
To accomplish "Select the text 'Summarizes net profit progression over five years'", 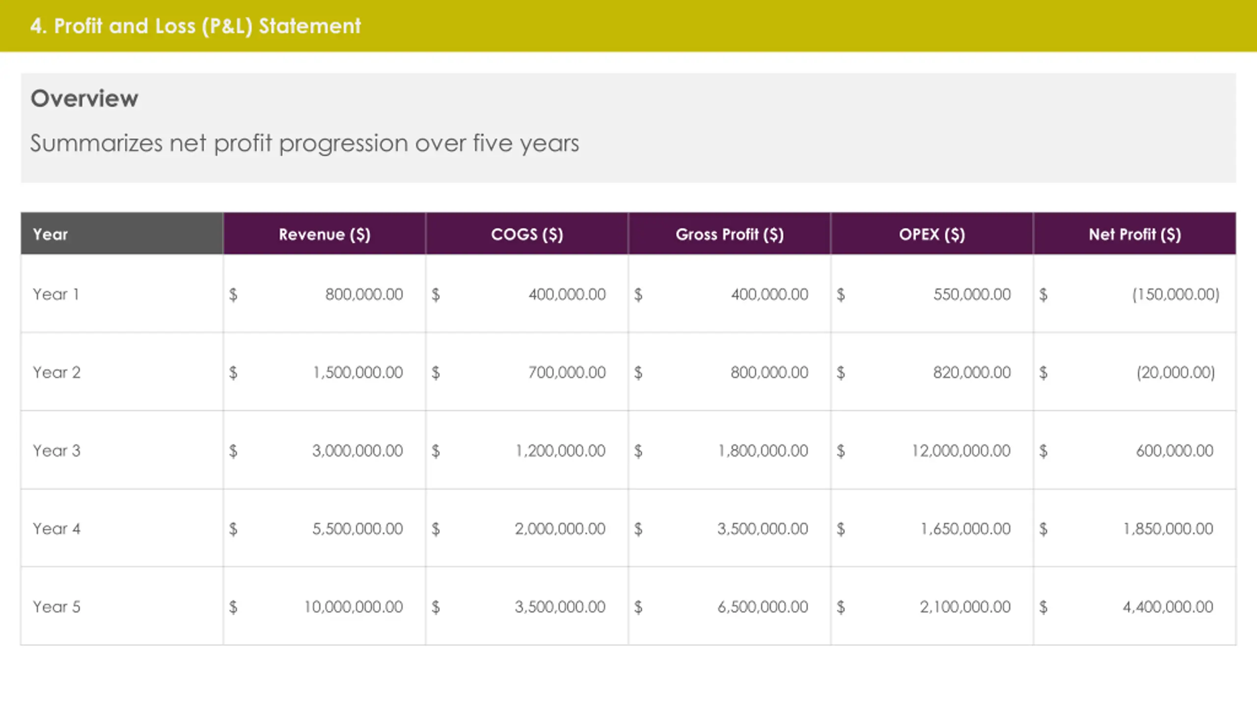I will pyautogui.click(x=304, y=143).
